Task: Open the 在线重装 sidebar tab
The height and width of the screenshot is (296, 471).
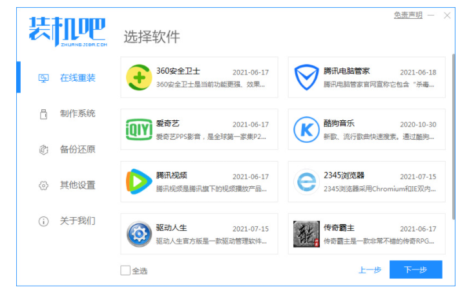Action: pos(77,78)
